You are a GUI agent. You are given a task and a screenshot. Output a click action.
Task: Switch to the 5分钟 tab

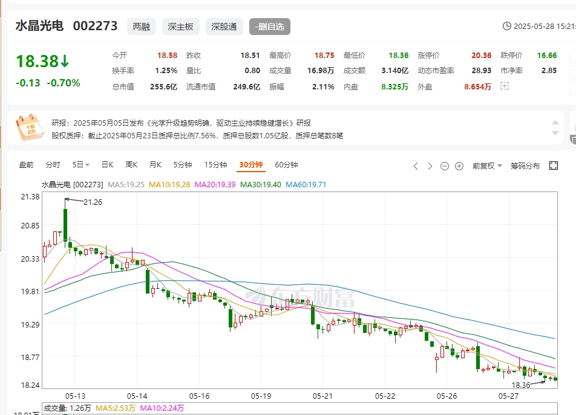(x=183, y=165)
